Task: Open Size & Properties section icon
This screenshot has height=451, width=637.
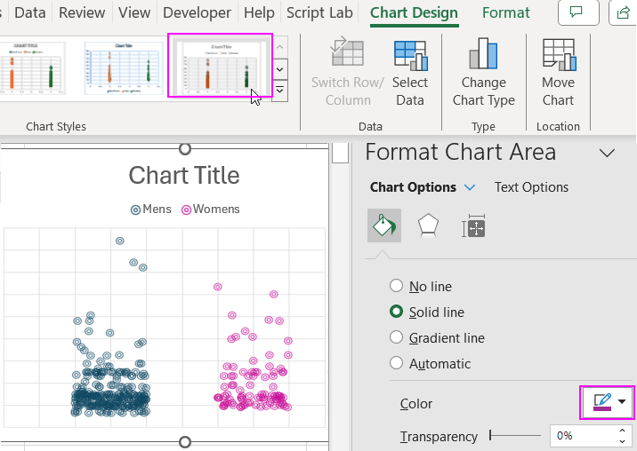Action: (x=473, y=225)
